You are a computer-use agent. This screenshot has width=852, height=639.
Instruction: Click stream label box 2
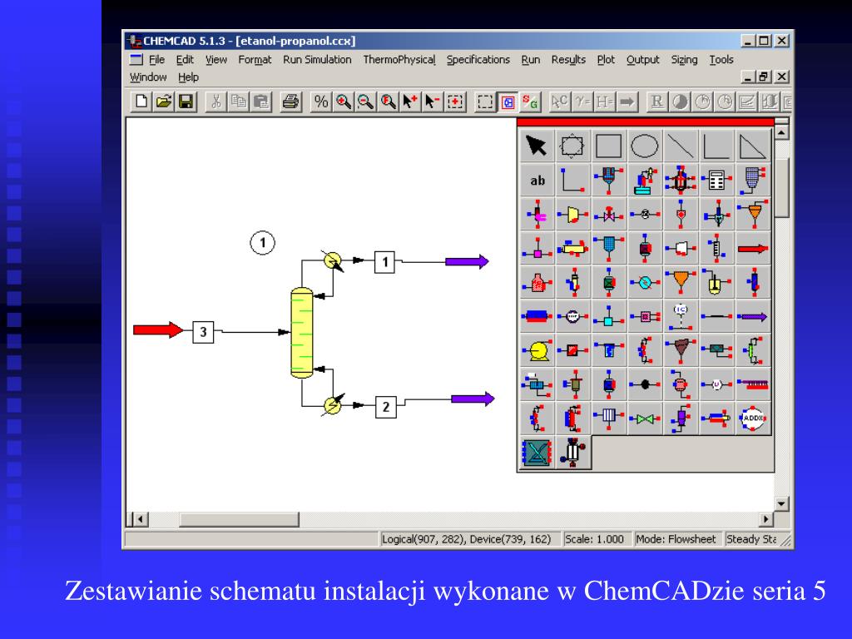coord(386,407)
